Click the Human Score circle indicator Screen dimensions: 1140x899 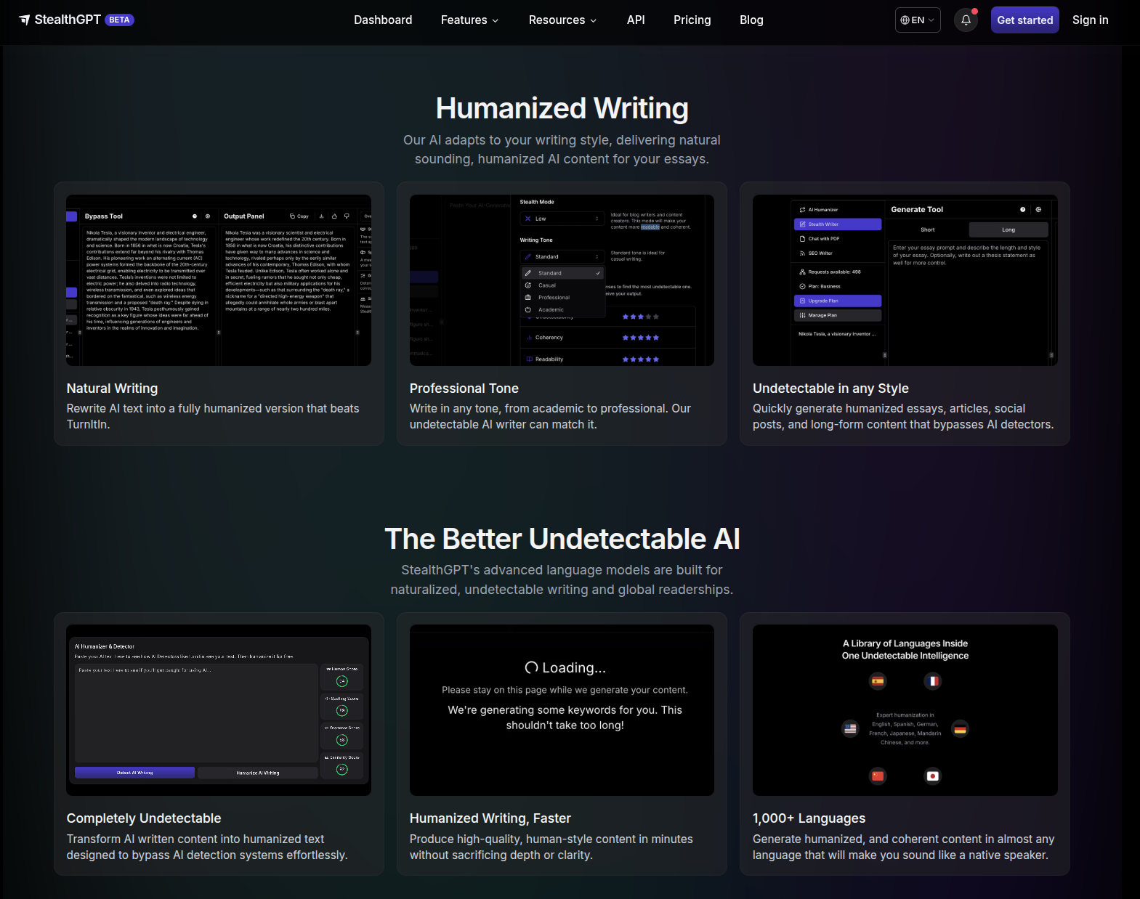[342, 681]
